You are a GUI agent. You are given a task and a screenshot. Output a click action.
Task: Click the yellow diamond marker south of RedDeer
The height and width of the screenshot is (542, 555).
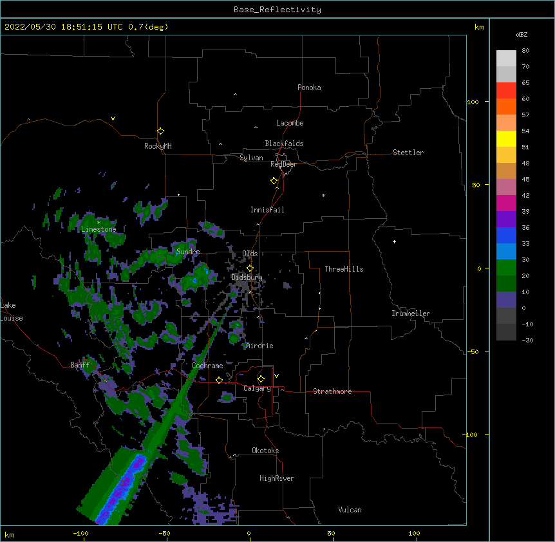[x=274, y=181]
